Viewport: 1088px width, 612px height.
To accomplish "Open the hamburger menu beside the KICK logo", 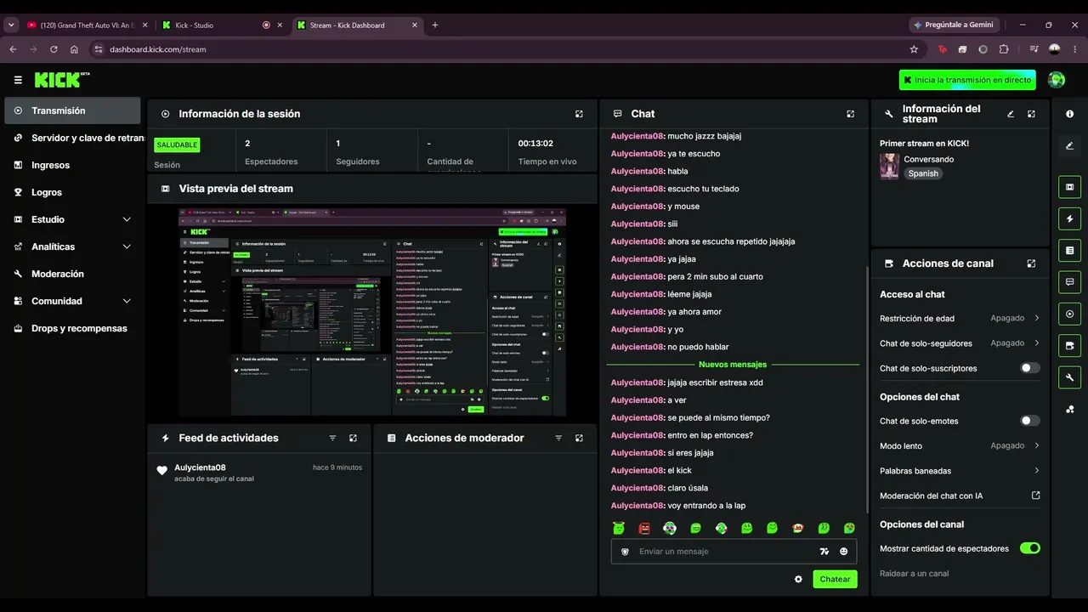I will pyautogui.click(x=18, y=80).
